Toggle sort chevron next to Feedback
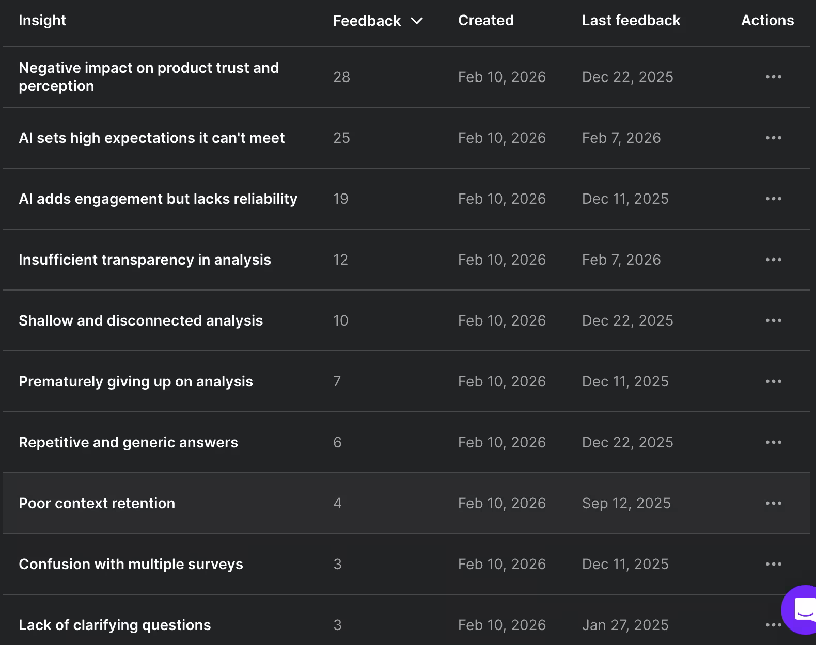The image size is (816, 645). [417, 21]
